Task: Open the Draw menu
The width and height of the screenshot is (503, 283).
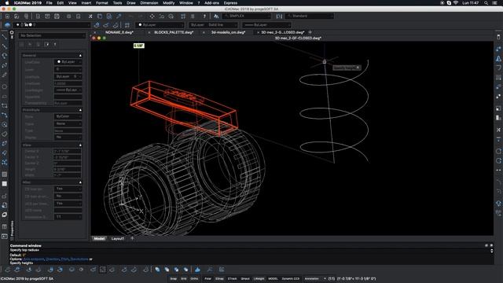Action: 131,3
